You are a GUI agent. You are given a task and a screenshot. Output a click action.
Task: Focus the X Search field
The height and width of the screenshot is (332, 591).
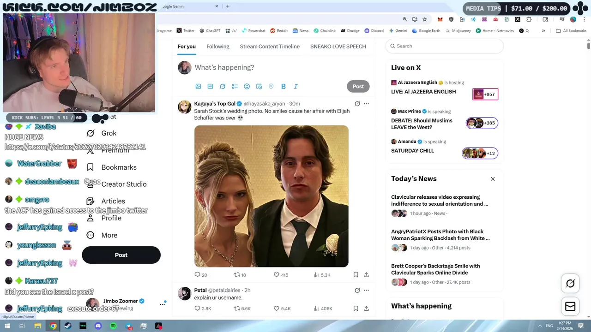click(445, 46)
